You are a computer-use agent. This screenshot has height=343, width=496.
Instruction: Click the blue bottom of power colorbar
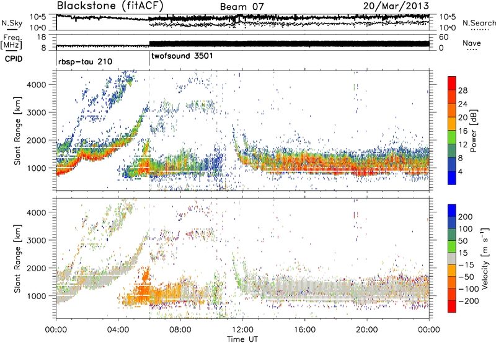click(x=452, y=178)
